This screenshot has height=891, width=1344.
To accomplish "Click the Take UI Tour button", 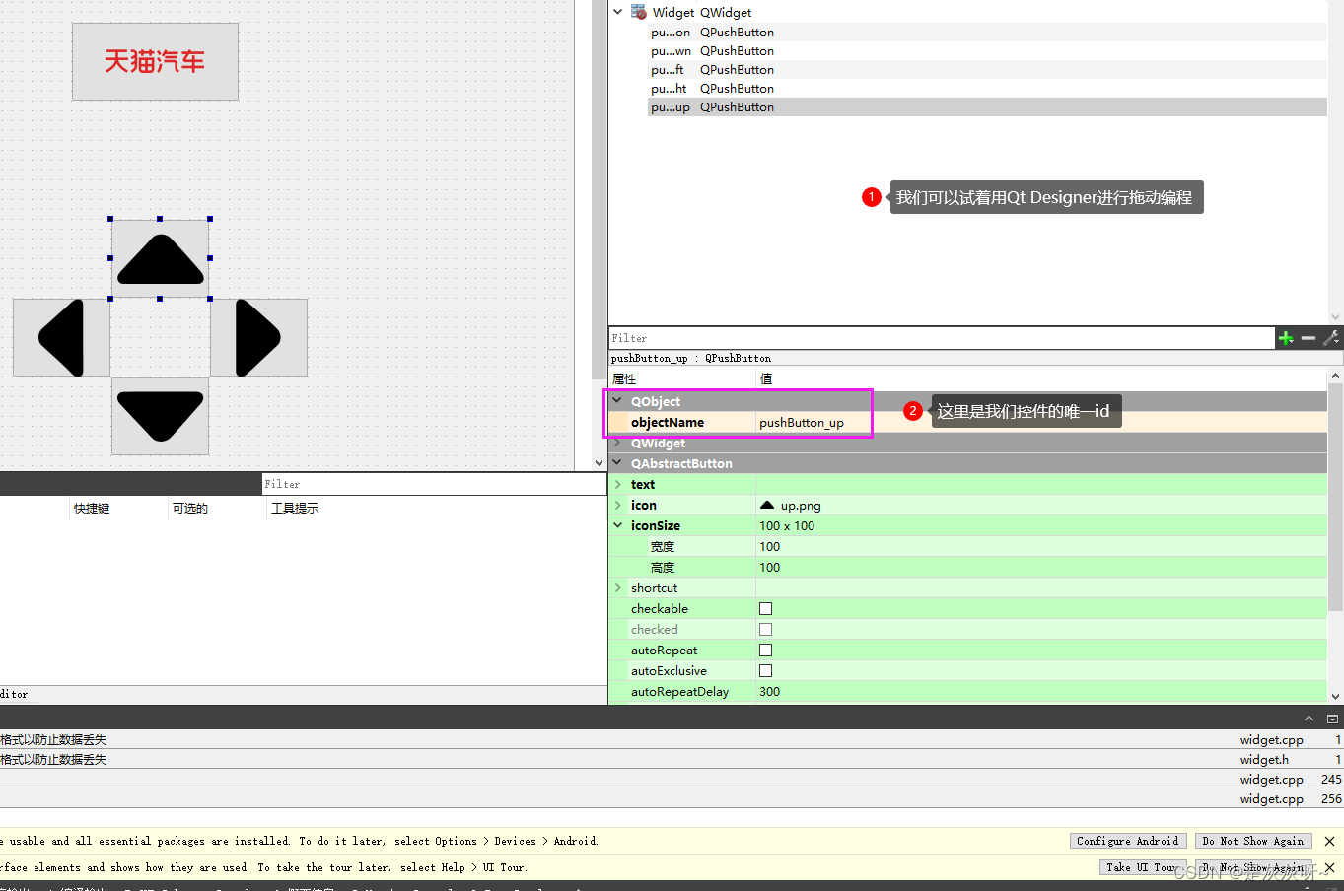I will [1141, 867].
